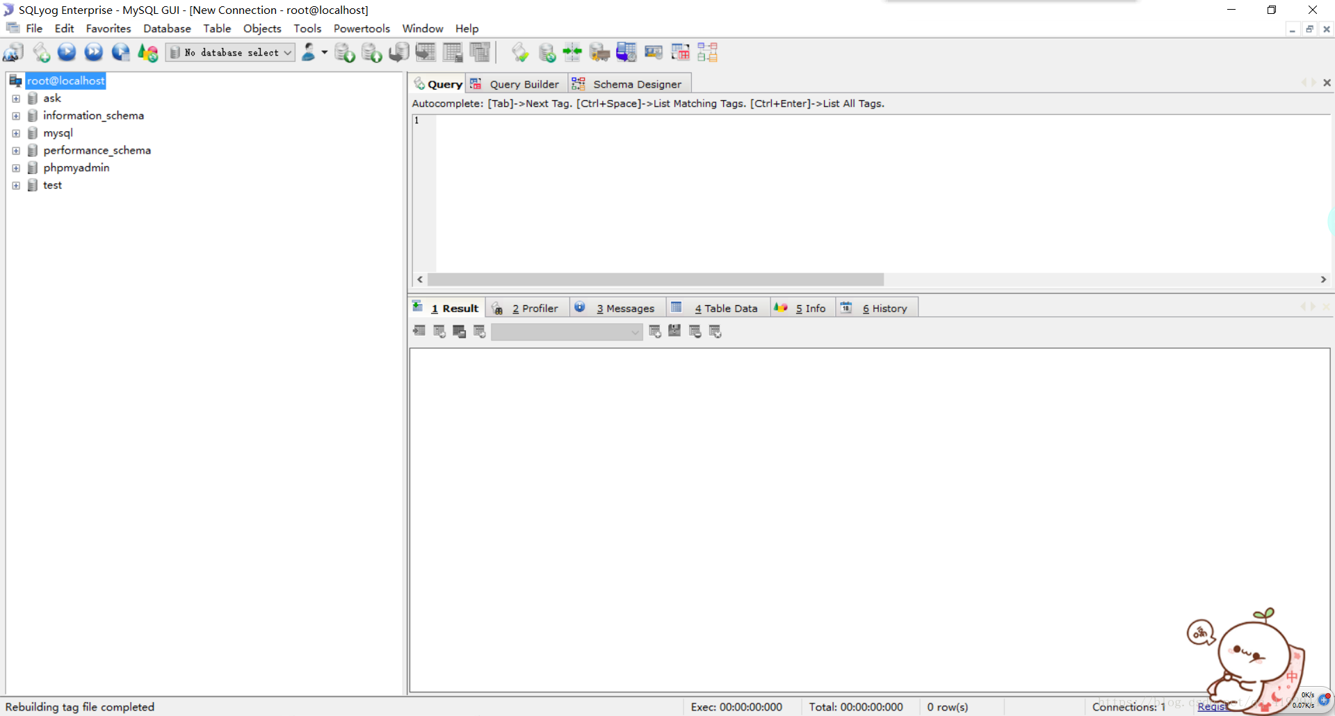Refresh the object browser icon
This screenshot has width=1335, height=716.
(x=148, y=52)
